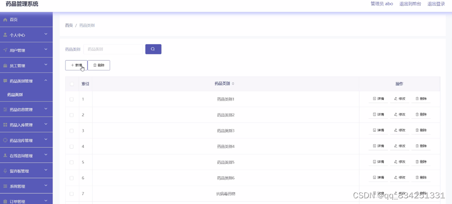Click 删除 for row 药品类别6
The height and width of the screenshot is (204, 452).
tap(421, 178)
